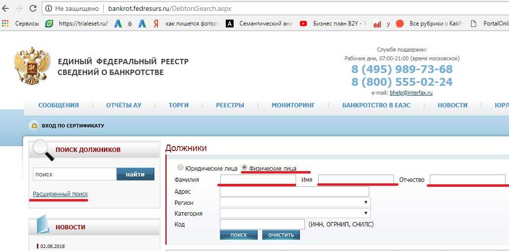Open the 'Семантический ана' bookmark

(260, 24)
